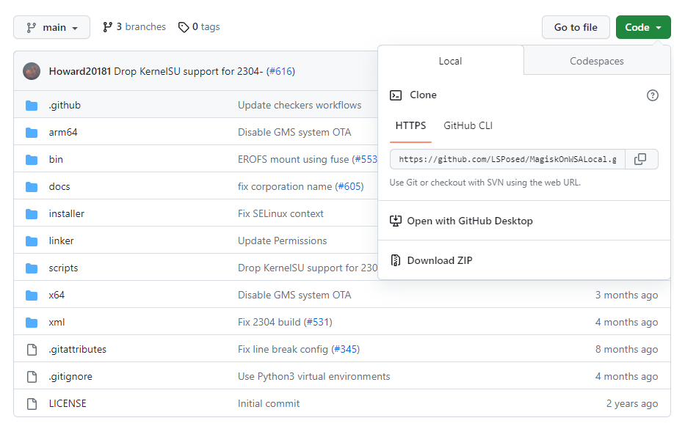Click the branch icon beside 3 branches
Screen dimensions: 674x426
(x=107, y=27)
